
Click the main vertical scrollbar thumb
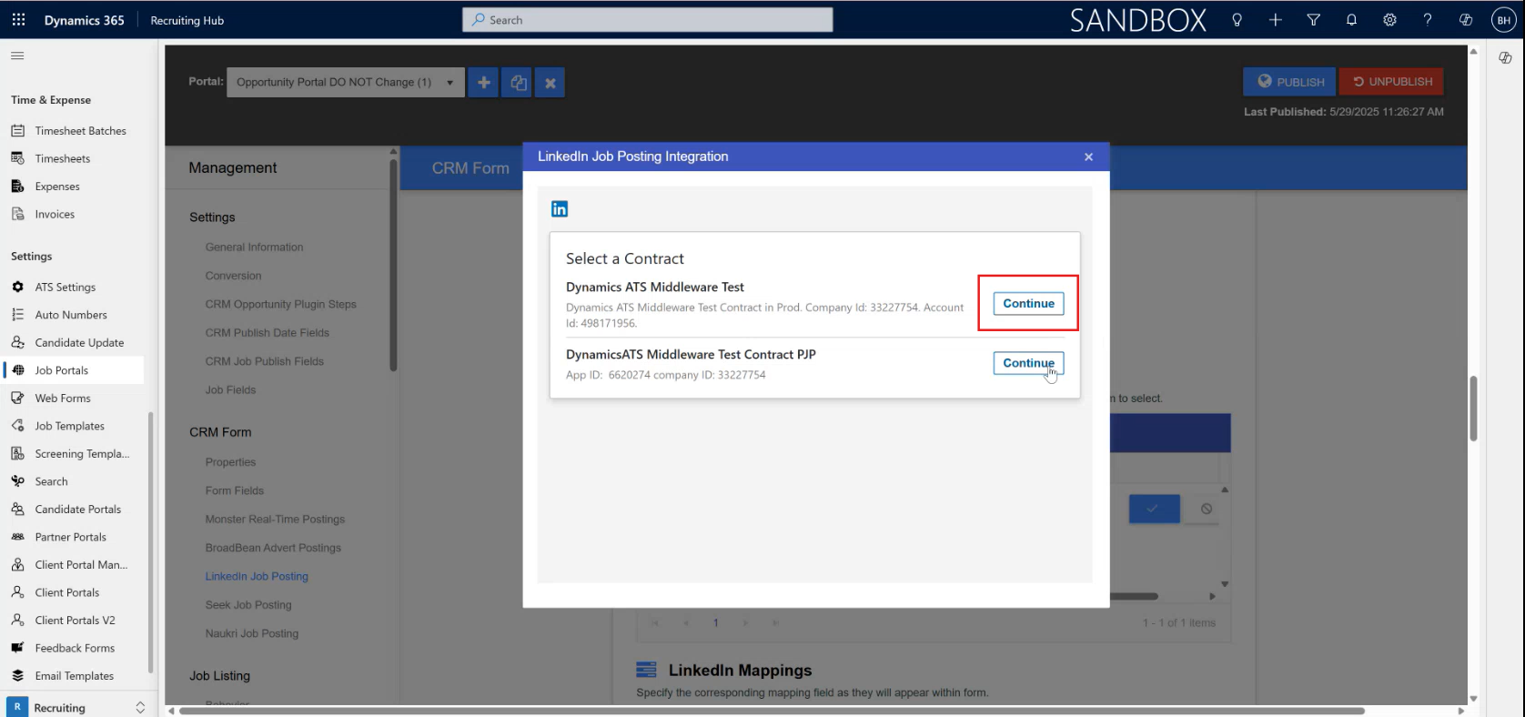click(1473, 409)
